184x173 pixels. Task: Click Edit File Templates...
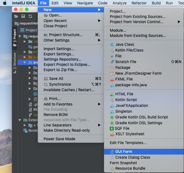[144, 143]
